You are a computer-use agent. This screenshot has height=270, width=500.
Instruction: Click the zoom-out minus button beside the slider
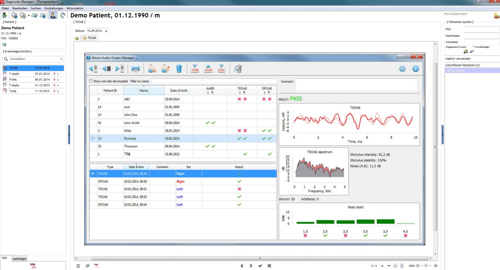pyautogui.click(x=418, y=266)
